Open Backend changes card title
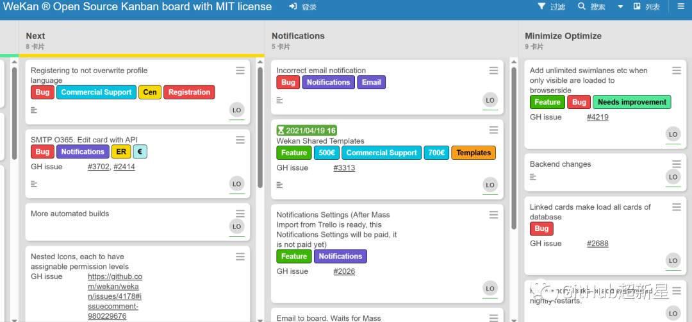Screen dimensions: 692x322 click(561, 164)
